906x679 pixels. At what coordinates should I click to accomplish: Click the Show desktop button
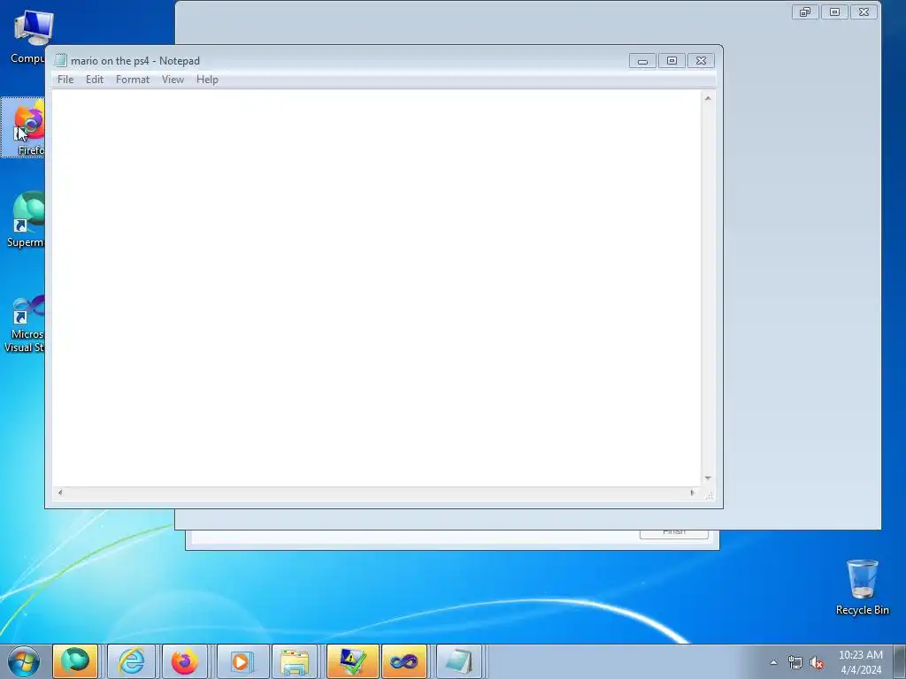tap(900, 661)
